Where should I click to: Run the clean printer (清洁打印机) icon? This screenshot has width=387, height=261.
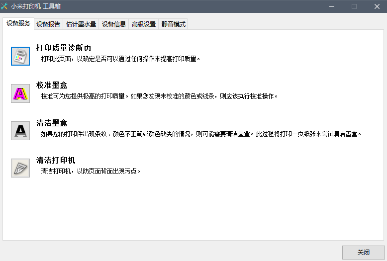coord(20,168)
